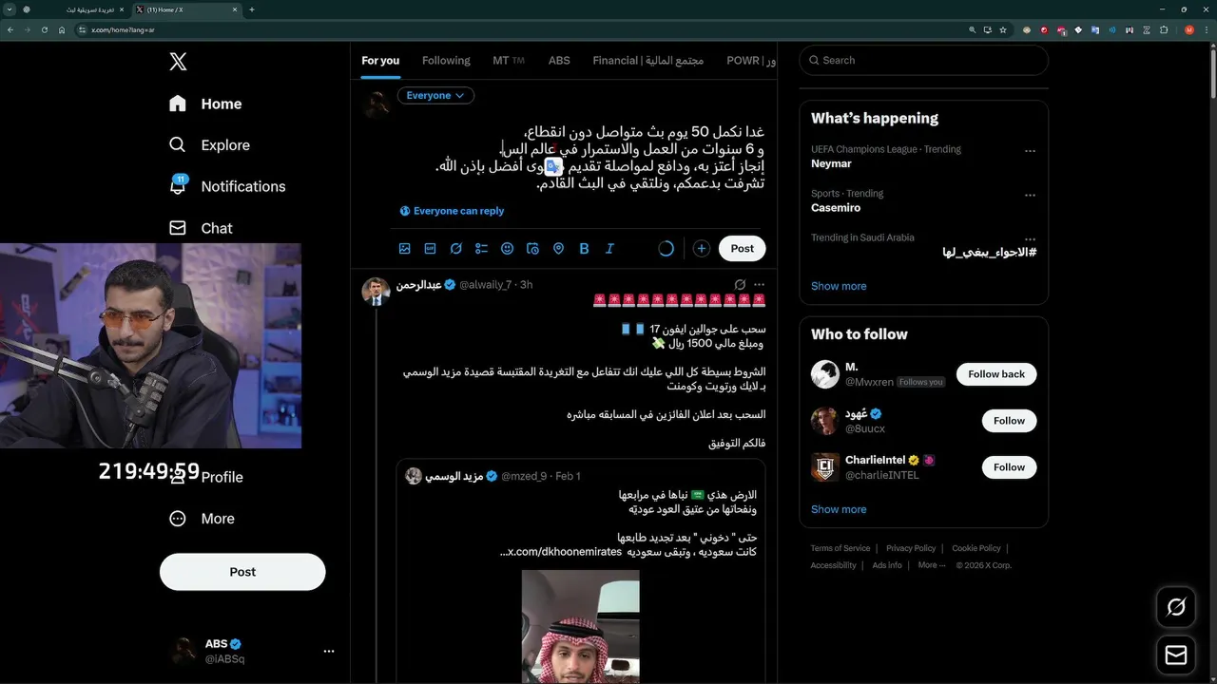Toggle italic formatting in composer

point(610,249)
